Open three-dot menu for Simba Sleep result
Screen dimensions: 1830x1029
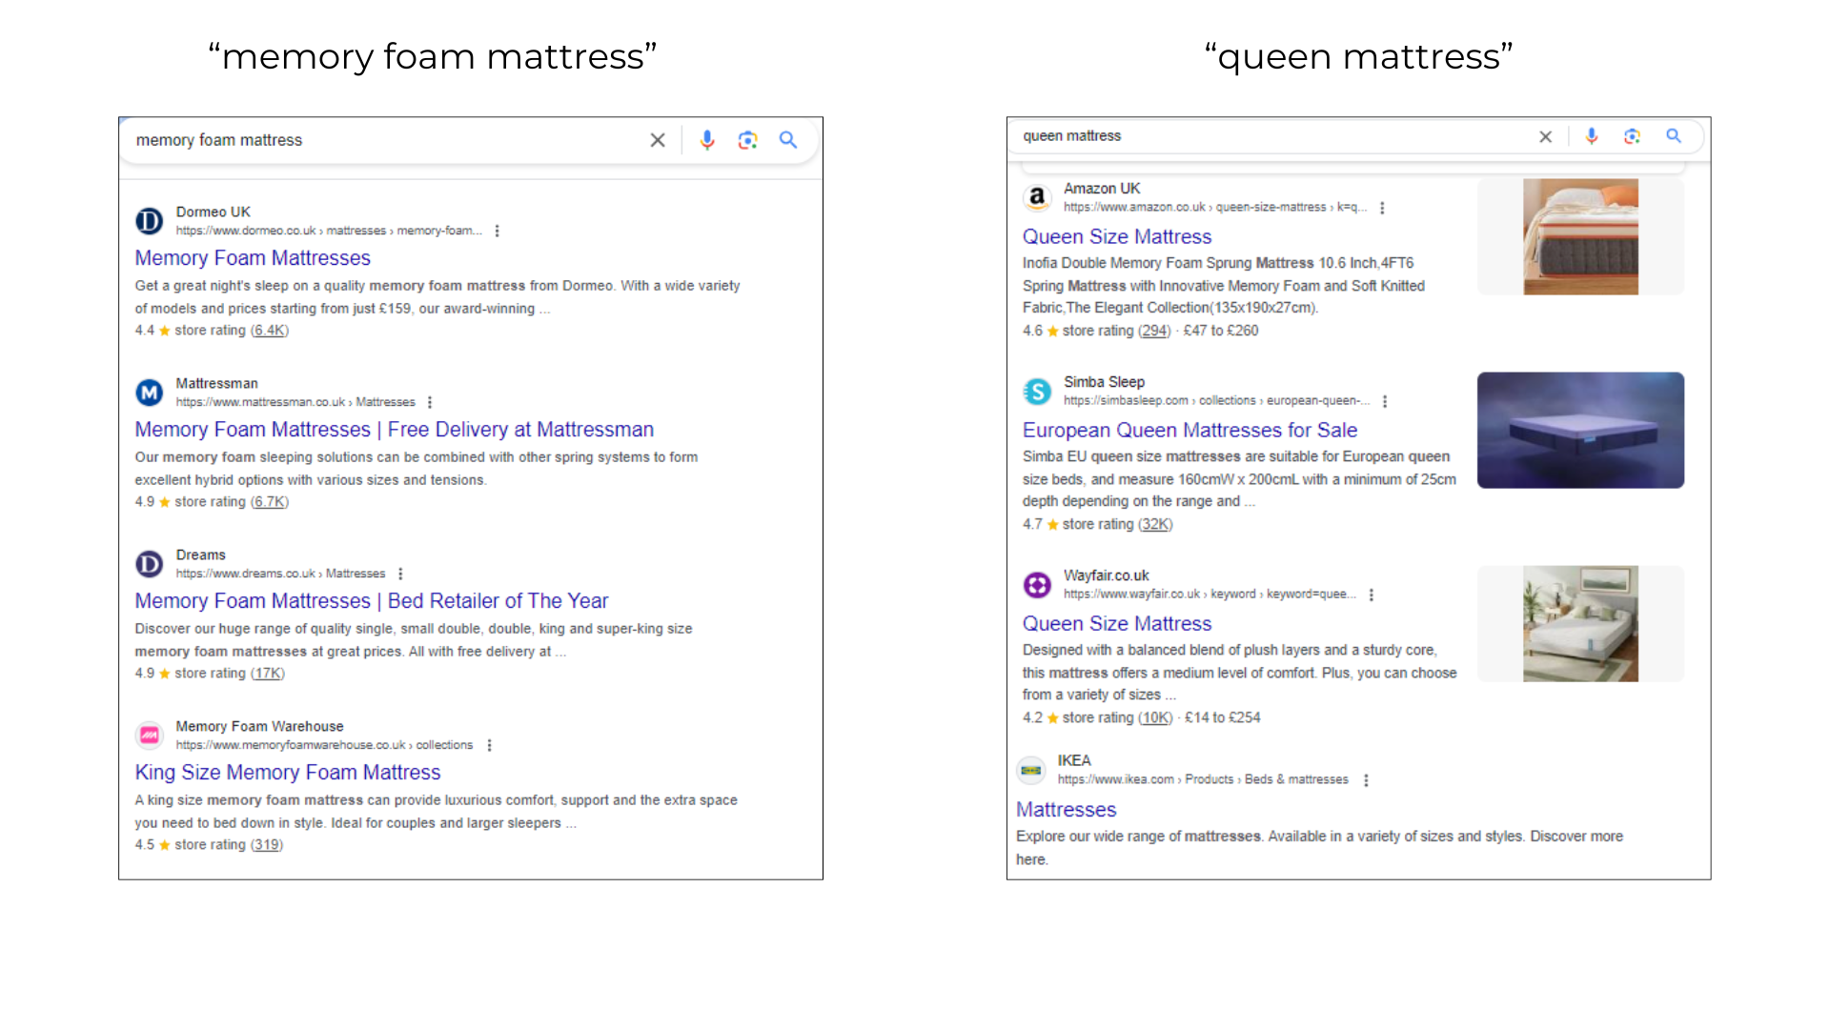point(1385,401)
